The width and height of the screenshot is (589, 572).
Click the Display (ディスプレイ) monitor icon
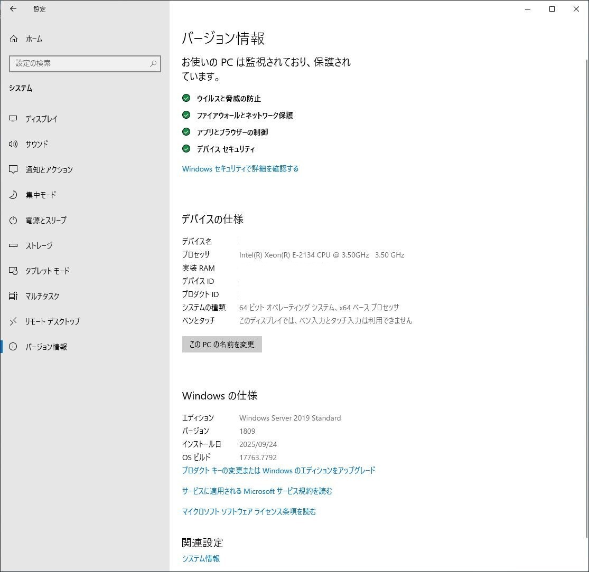pyautogui.click(x=14, y=119)
